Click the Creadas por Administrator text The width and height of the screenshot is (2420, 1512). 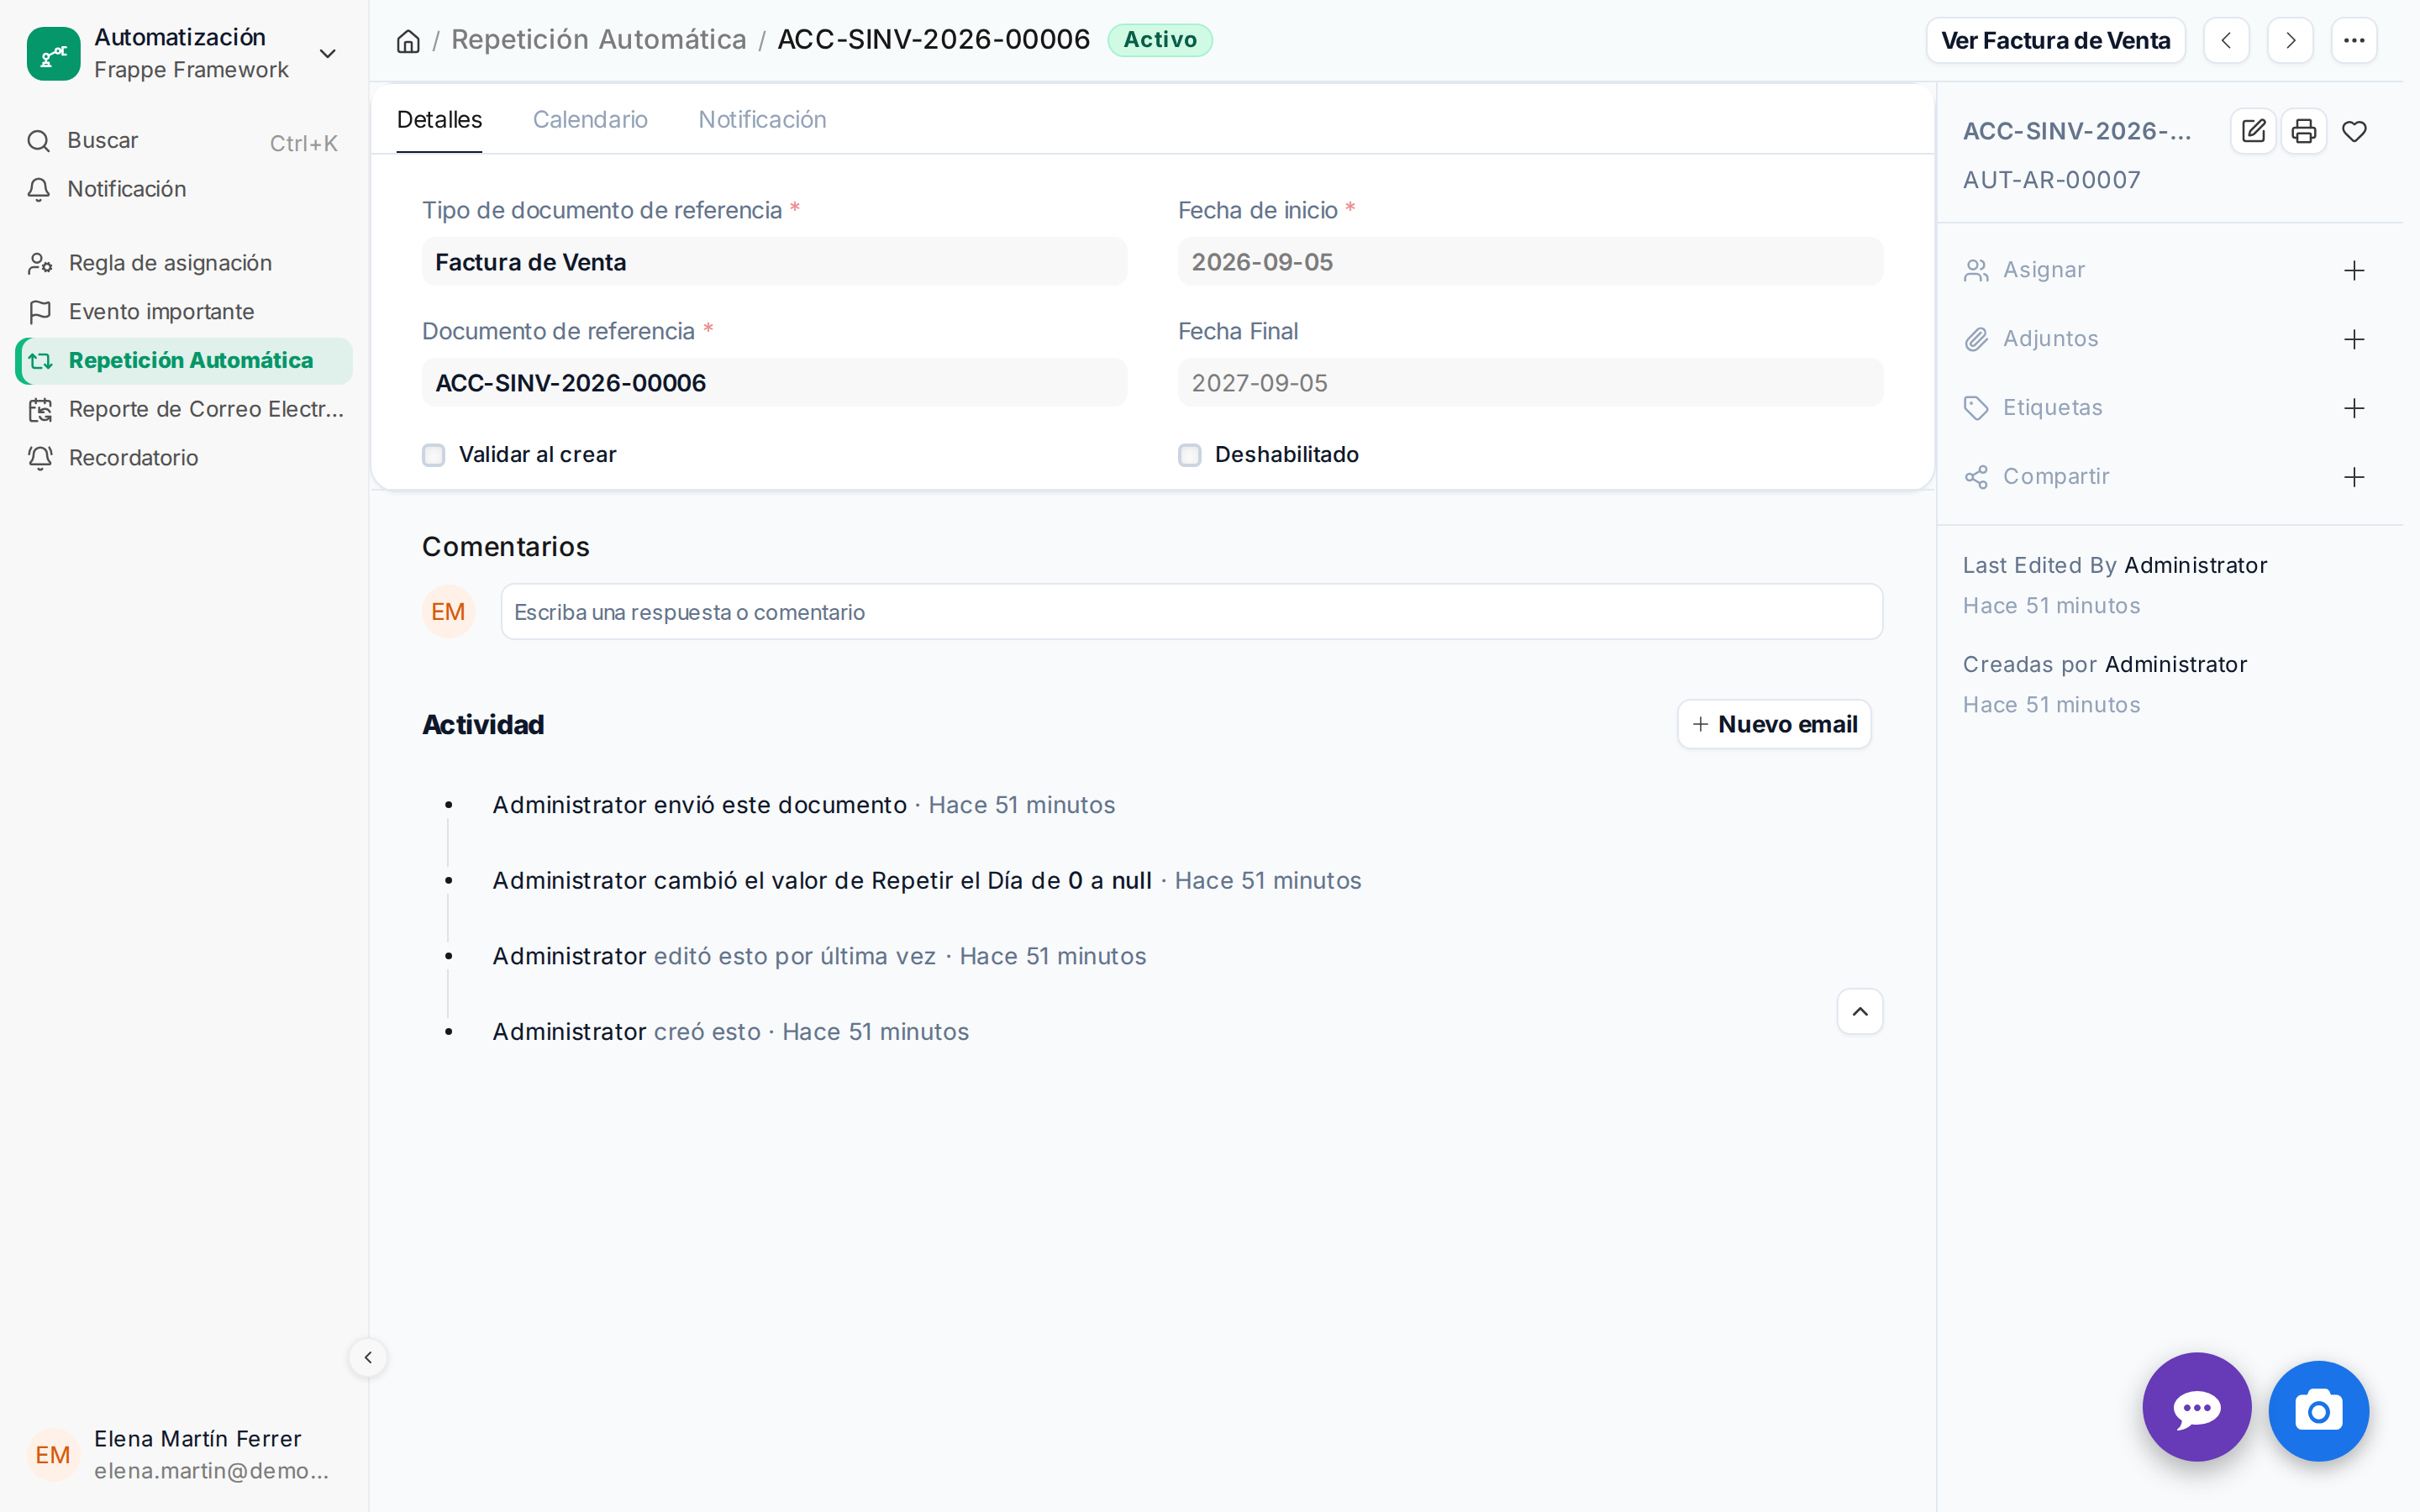point(2105,664)
